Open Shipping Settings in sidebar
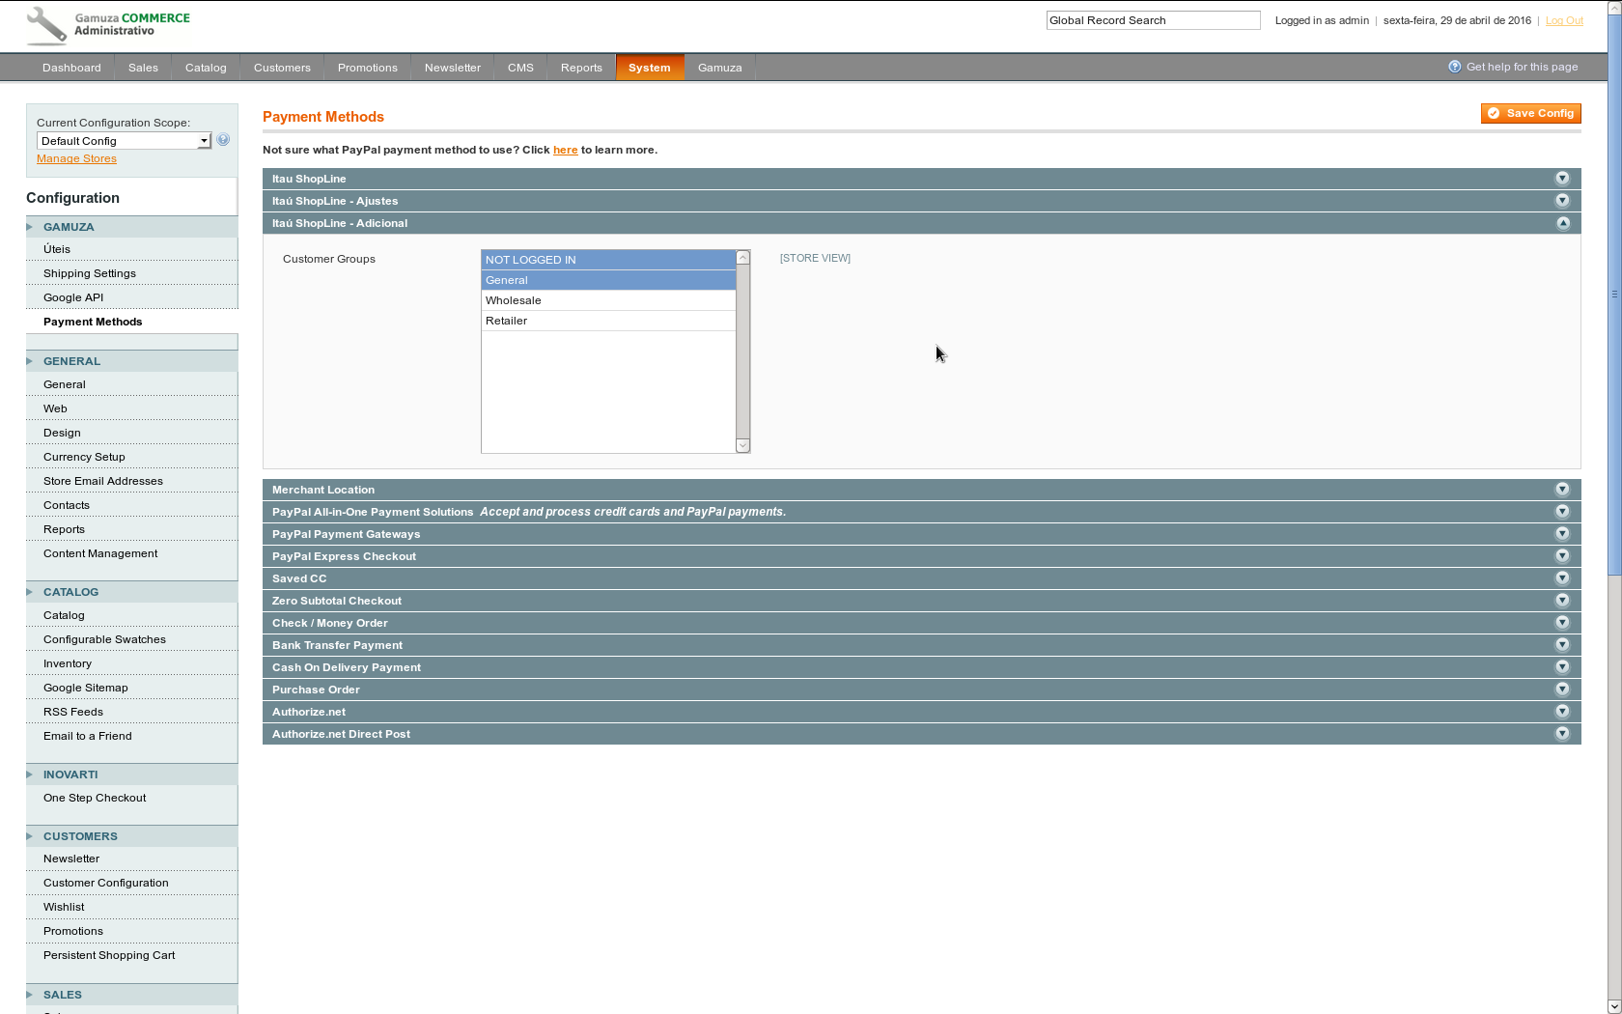The image size is (1622, 1014). (x=90, y=273)
